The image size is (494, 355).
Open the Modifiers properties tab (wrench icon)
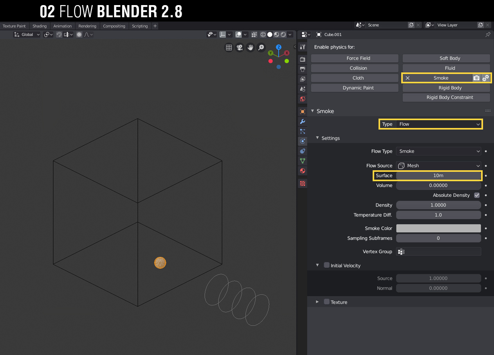pyautogui.click(x=302, y=121)
